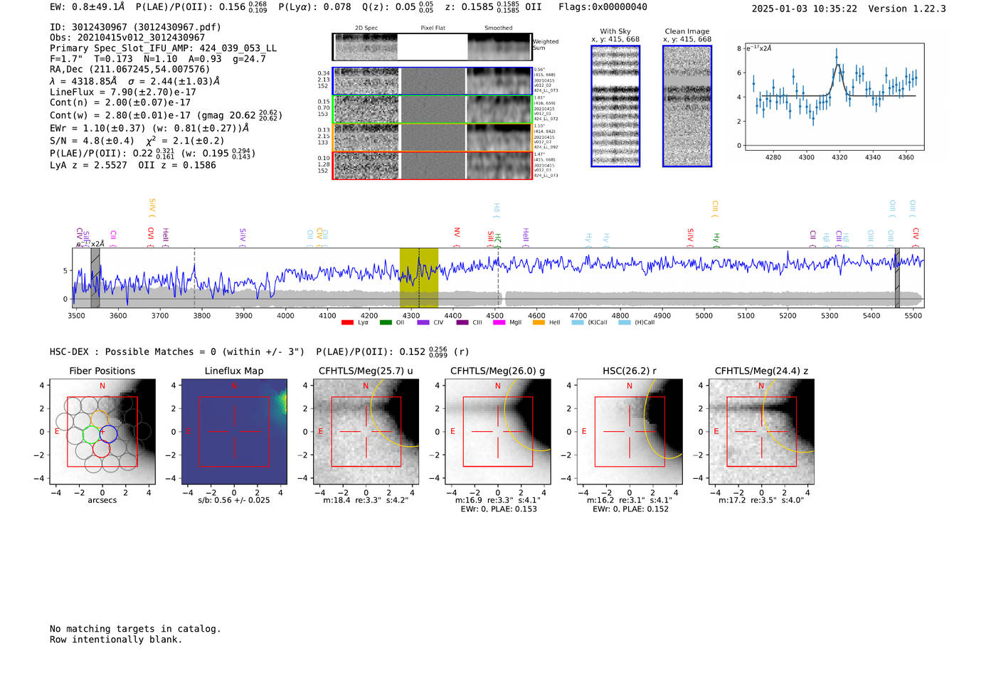Click the Gaussian emission line fit plot

click(834, 97)
